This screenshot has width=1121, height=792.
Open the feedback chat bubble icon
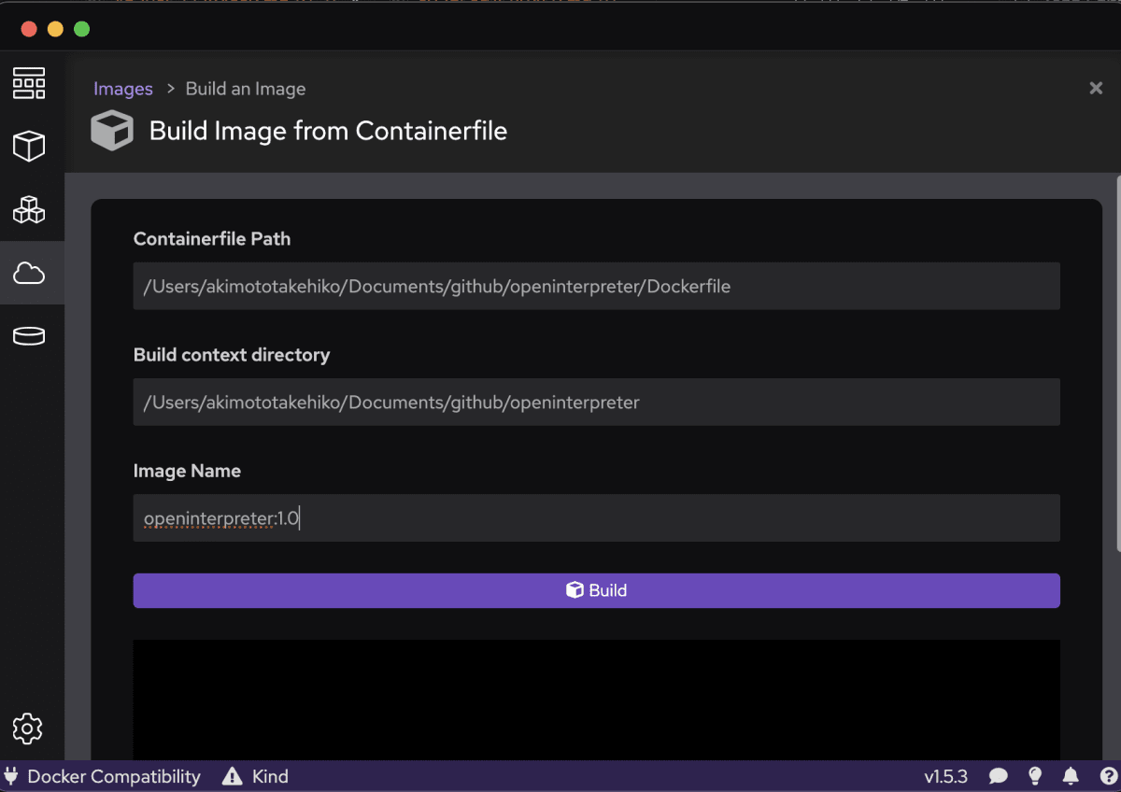click(x=999, y=776)
